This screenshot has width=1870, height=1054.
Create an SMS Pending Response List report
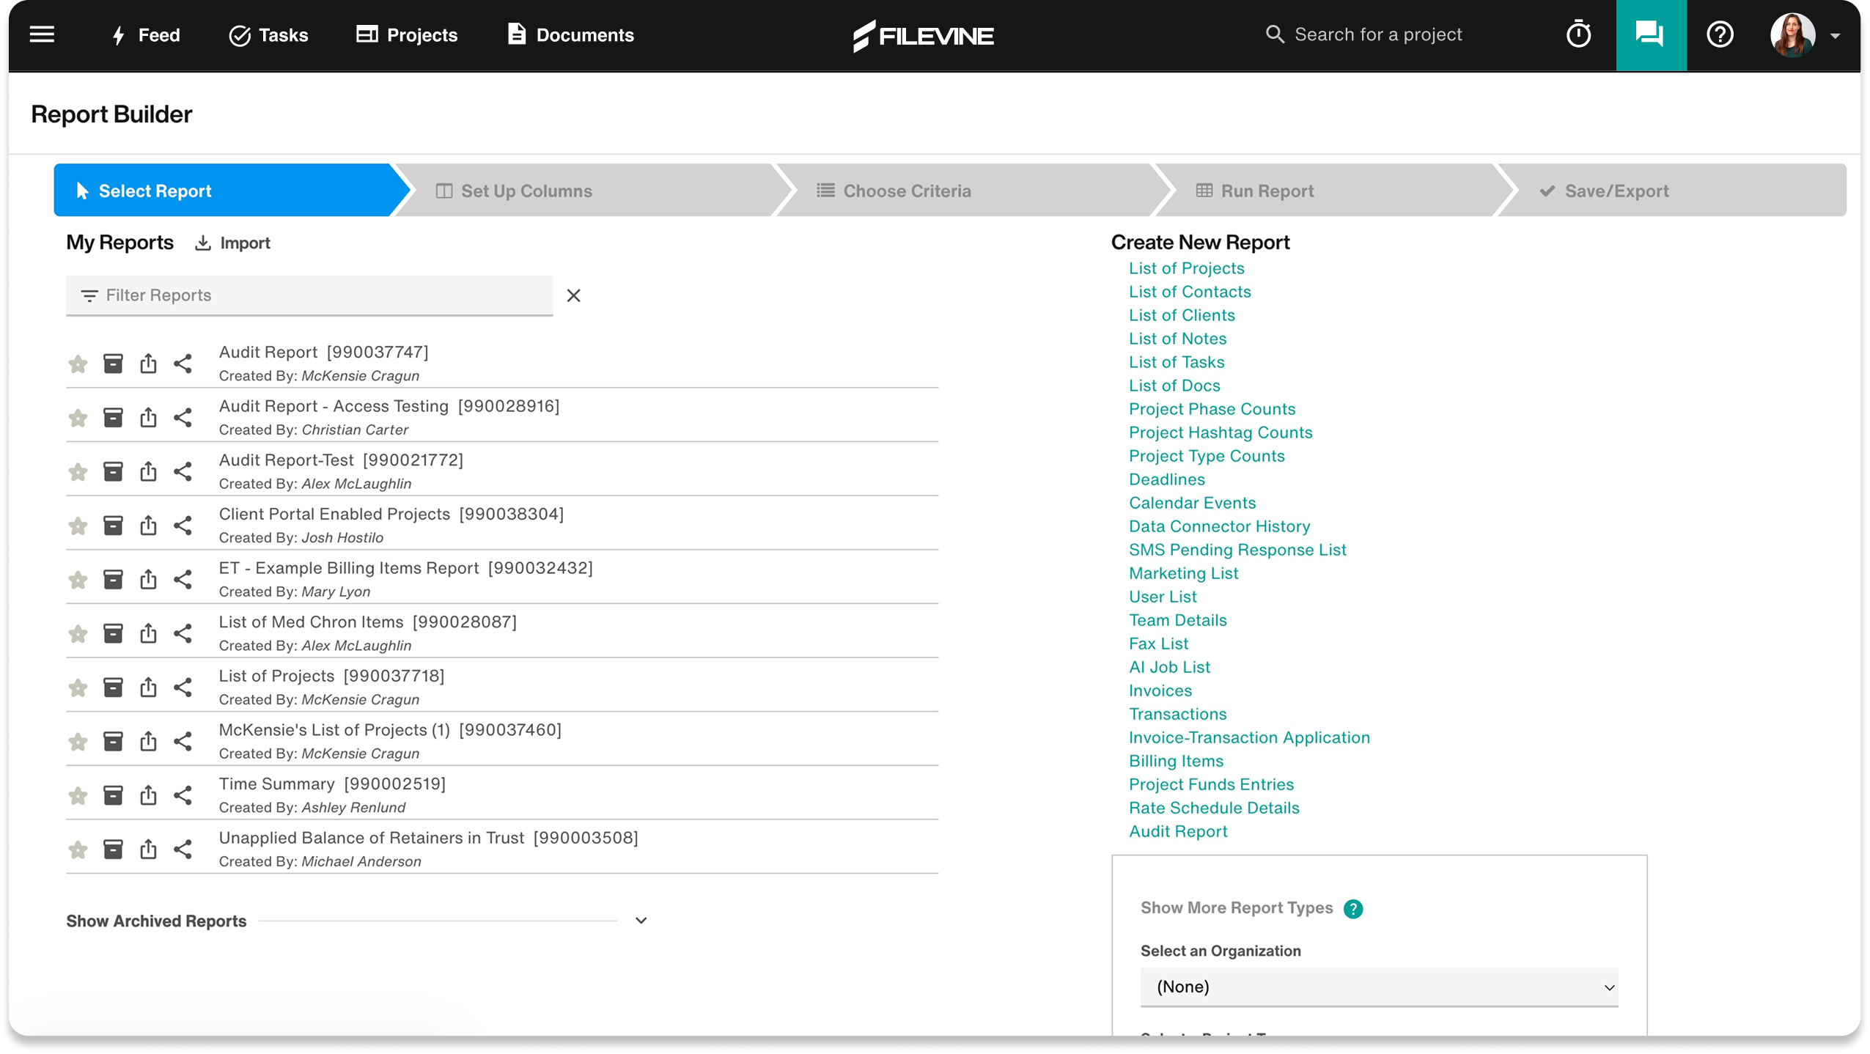coord(1237,550)
